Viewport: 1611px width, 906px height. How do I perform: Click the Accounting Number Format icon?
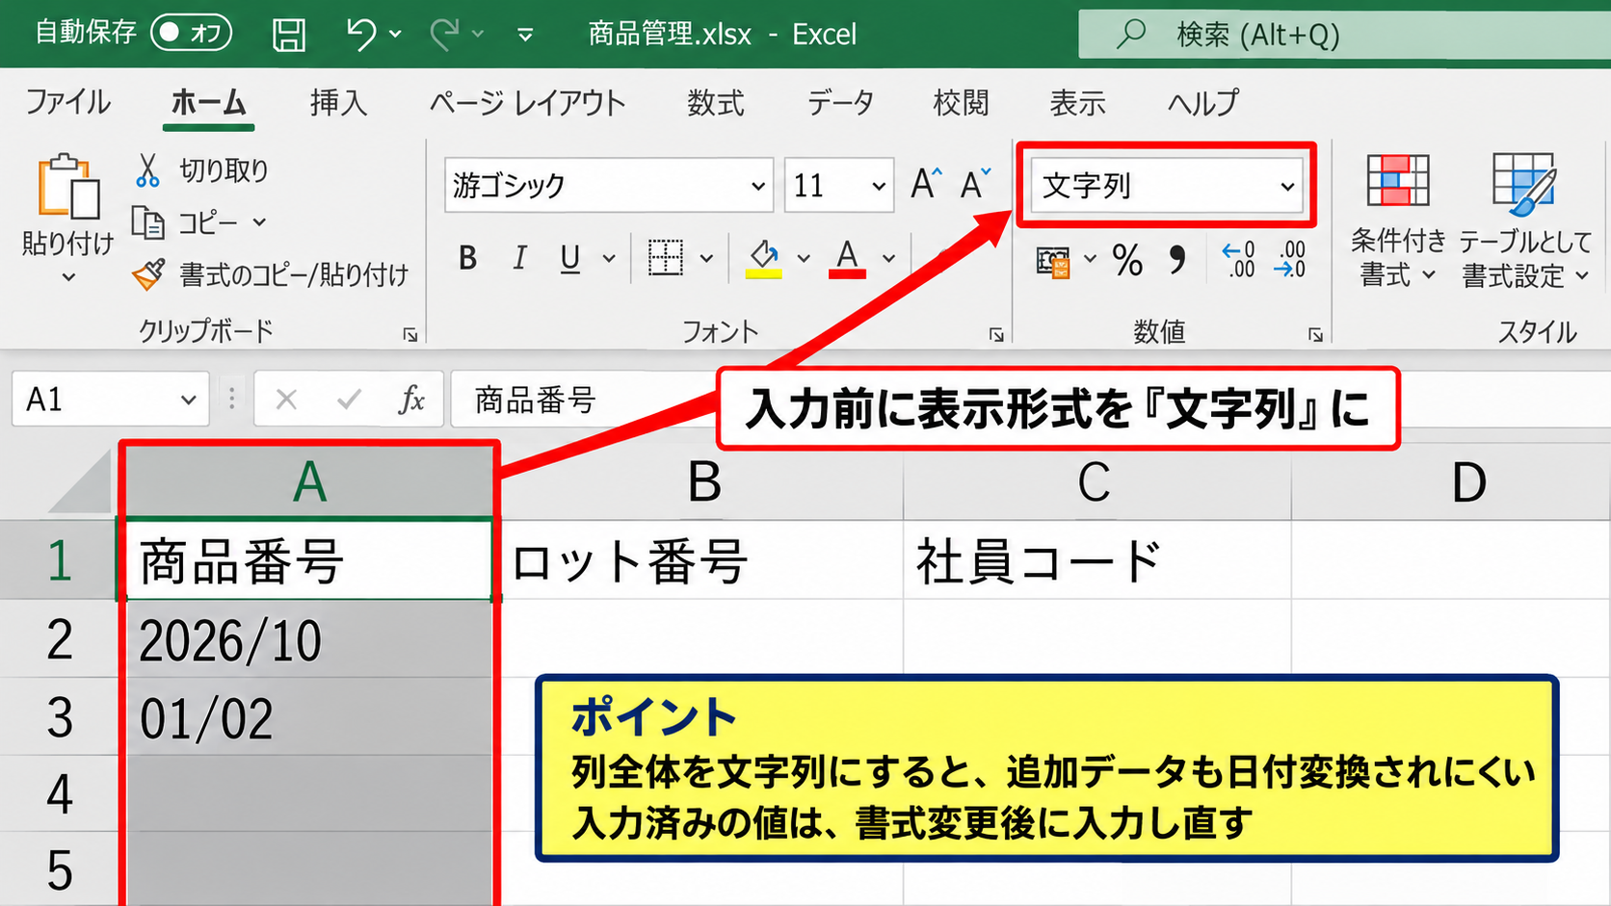(1053, 261)
